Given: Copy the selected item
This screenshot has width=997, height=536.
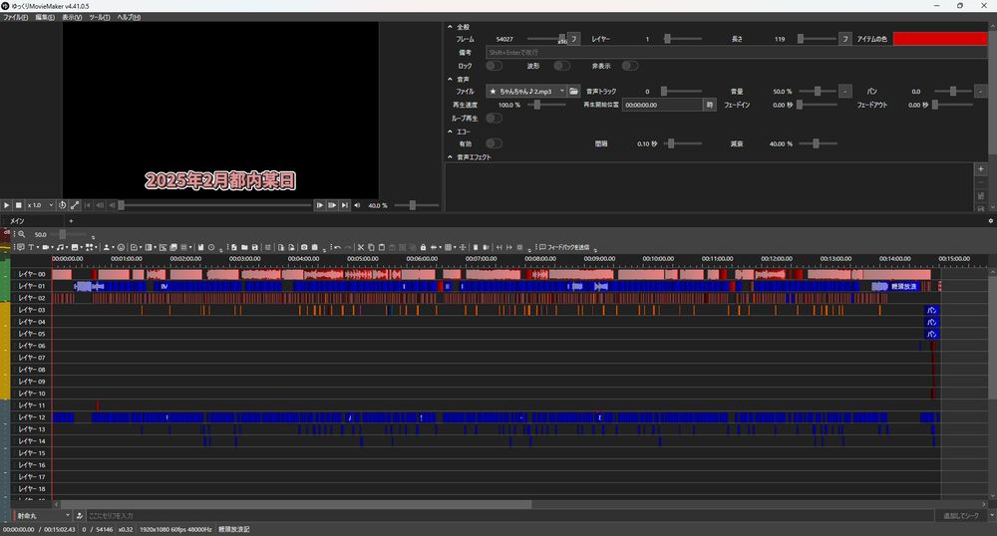Looking at the screenshot, I should [x=371, y=247].
